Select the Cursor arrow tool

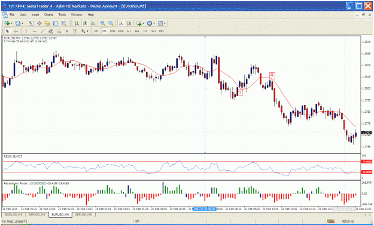(x=7, y=31)
